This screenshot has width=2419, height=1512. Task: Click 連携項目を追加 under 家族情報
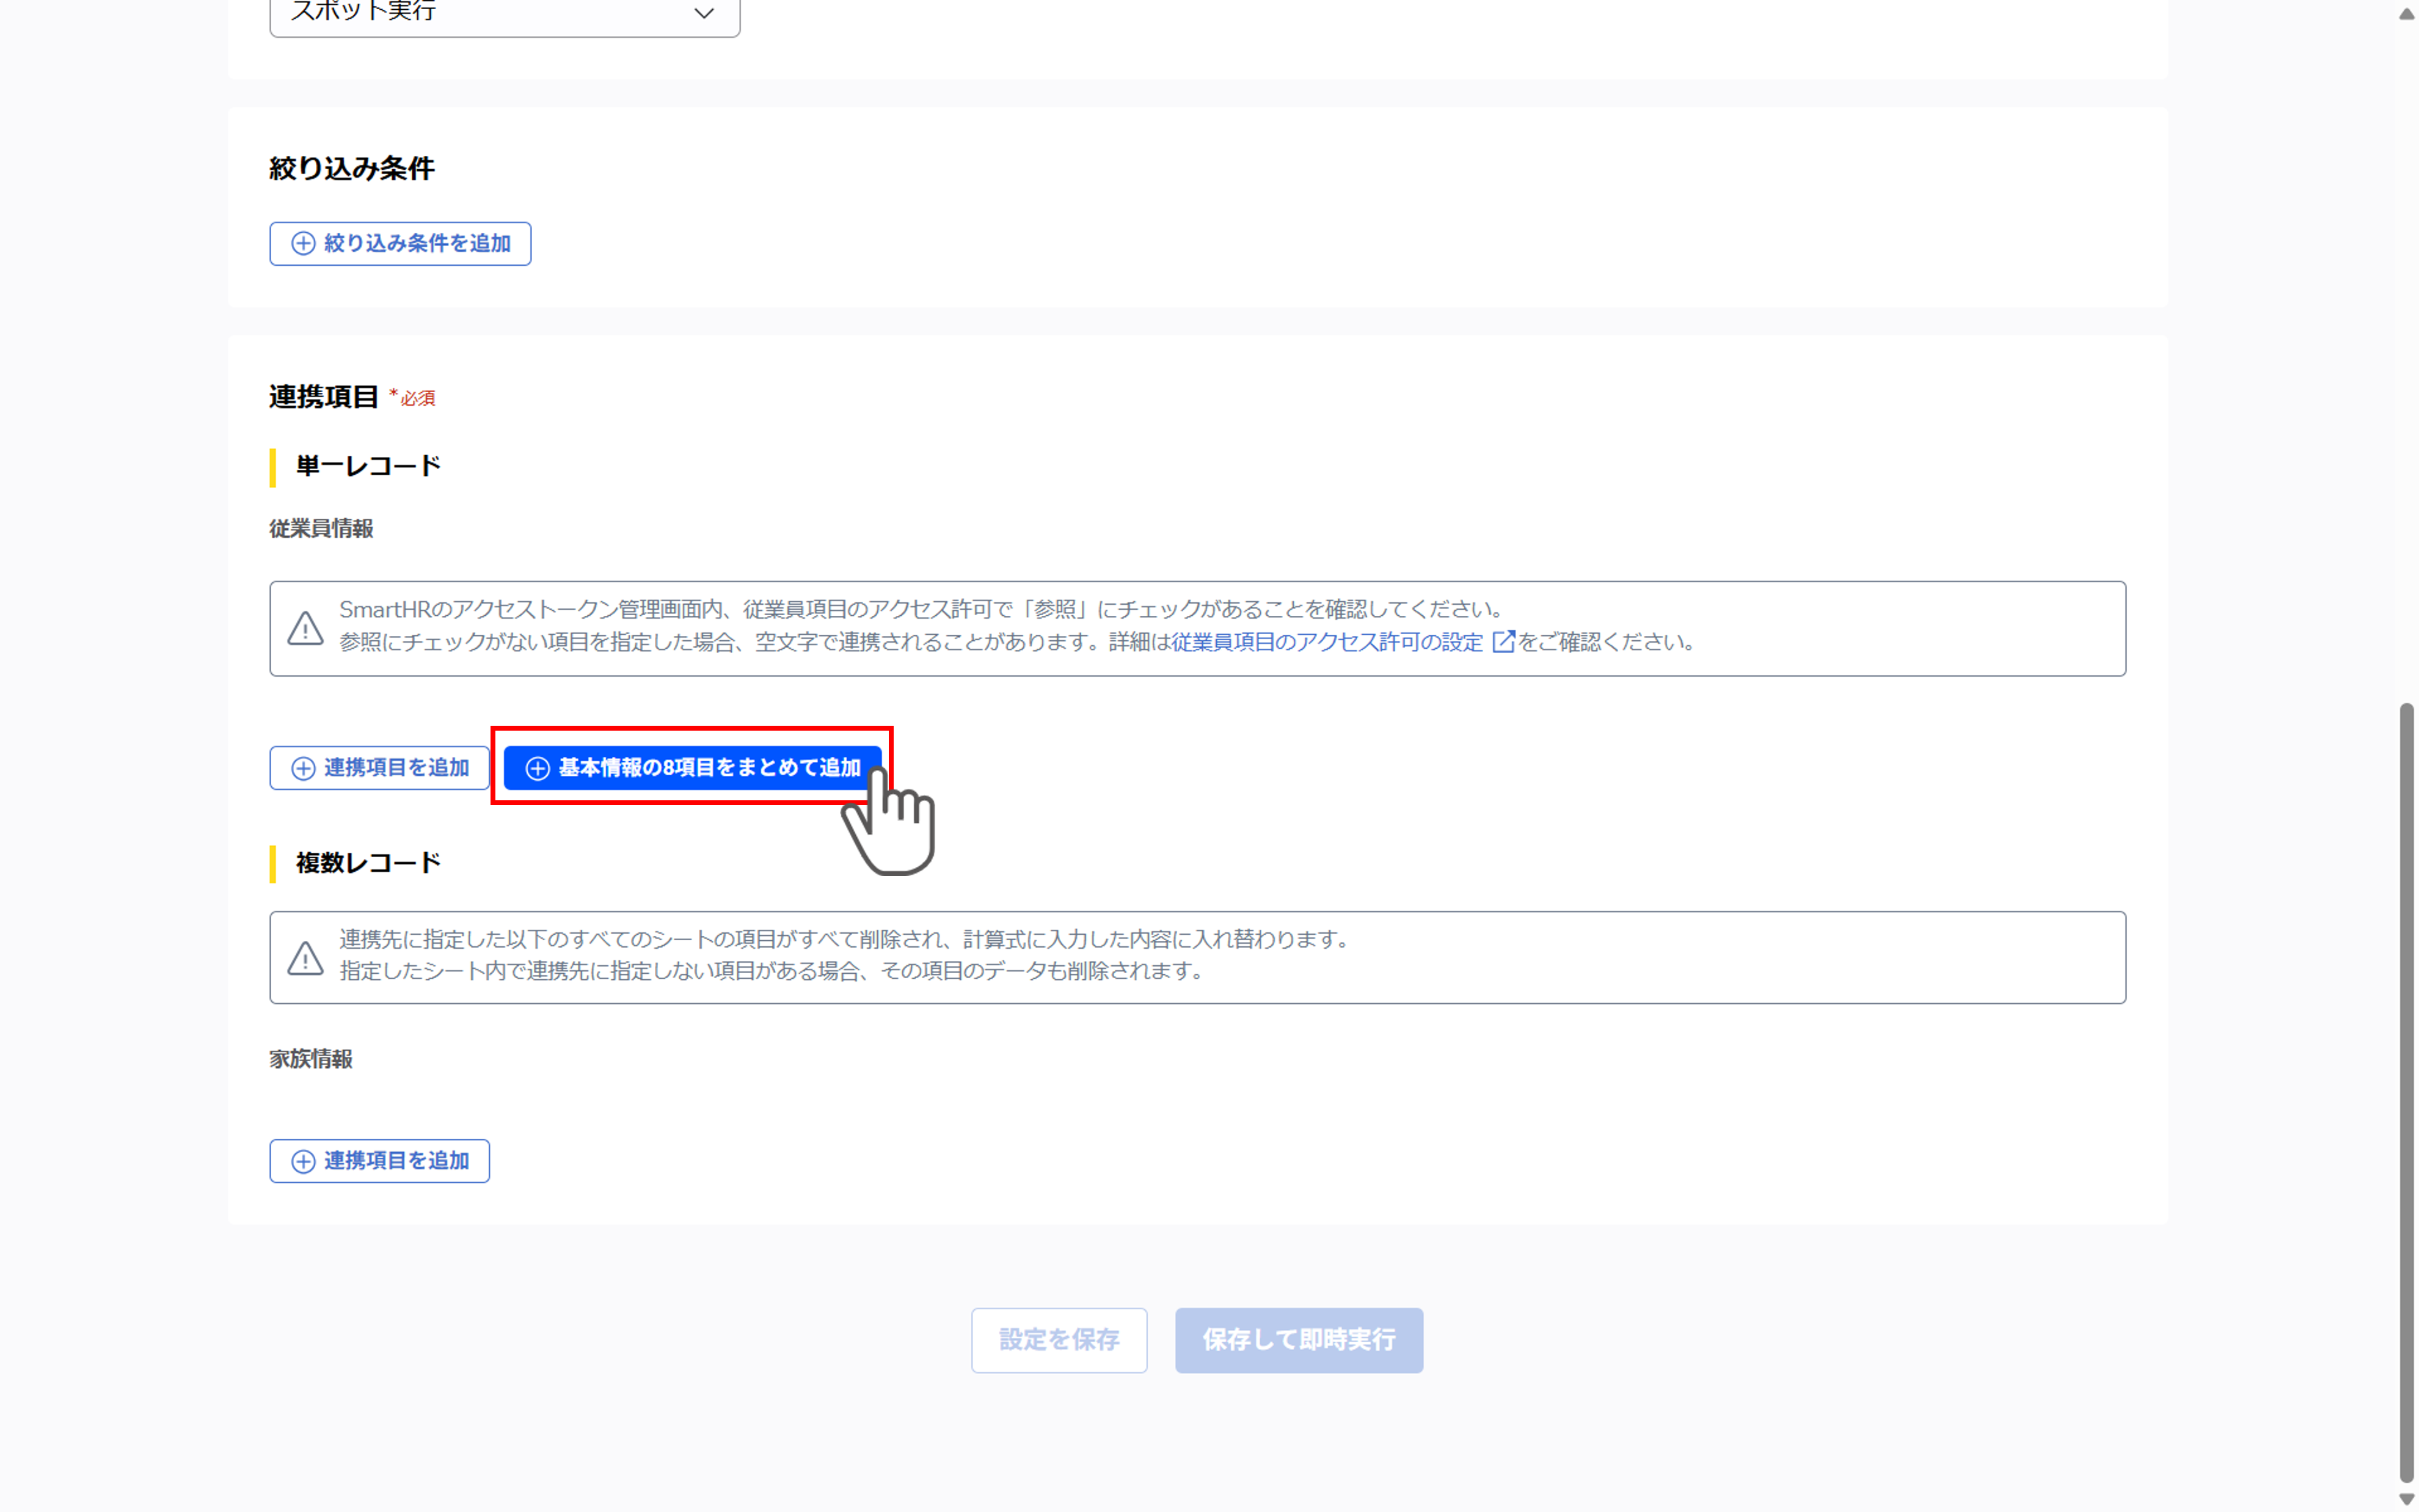380,1161
